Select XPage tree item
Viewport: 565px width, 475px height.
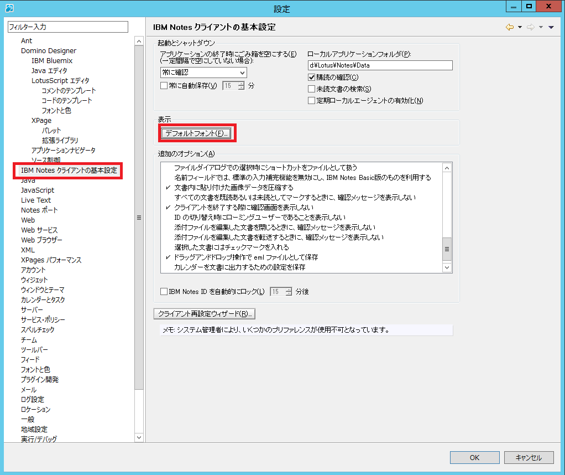click(41, 121)
